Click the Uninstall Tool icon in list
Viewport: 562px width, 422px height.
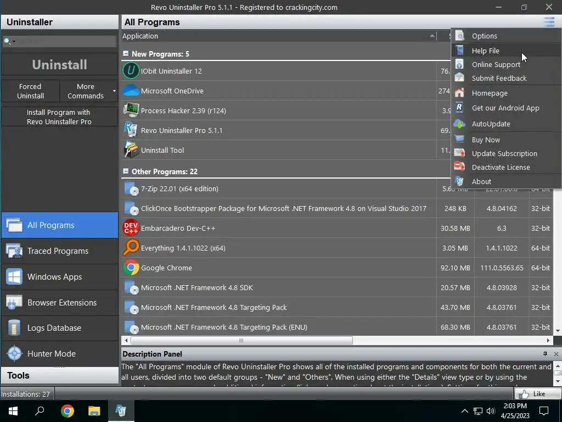131,149
